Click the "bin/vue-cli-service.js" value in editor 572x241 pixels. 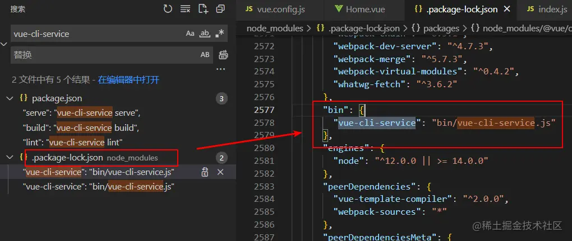pos(493,123)
